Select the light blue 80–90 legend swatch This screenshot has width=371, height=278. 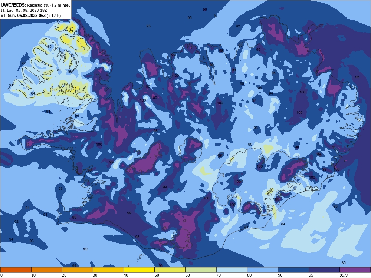(x=263, y=270)
